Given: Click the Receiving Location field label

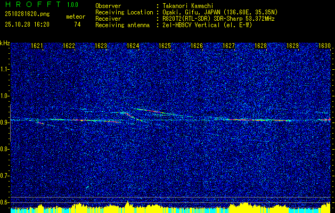Looking at the screenshot, I should click(124, 12).
